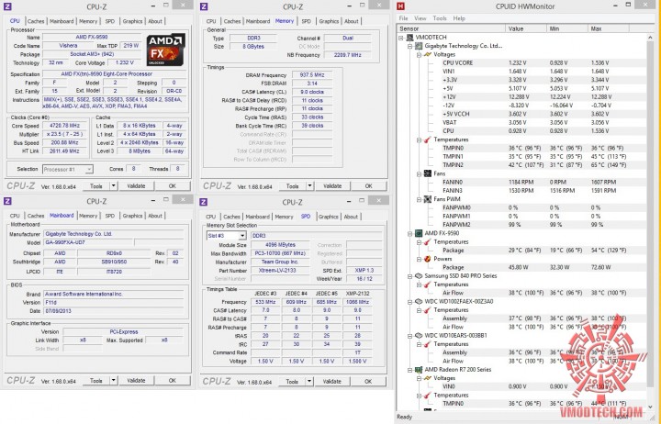This screenshot has width=661, height=424.
Task: Select the VMODTECH computer icon in HWMonitor tree
Action: coord(409,38)
